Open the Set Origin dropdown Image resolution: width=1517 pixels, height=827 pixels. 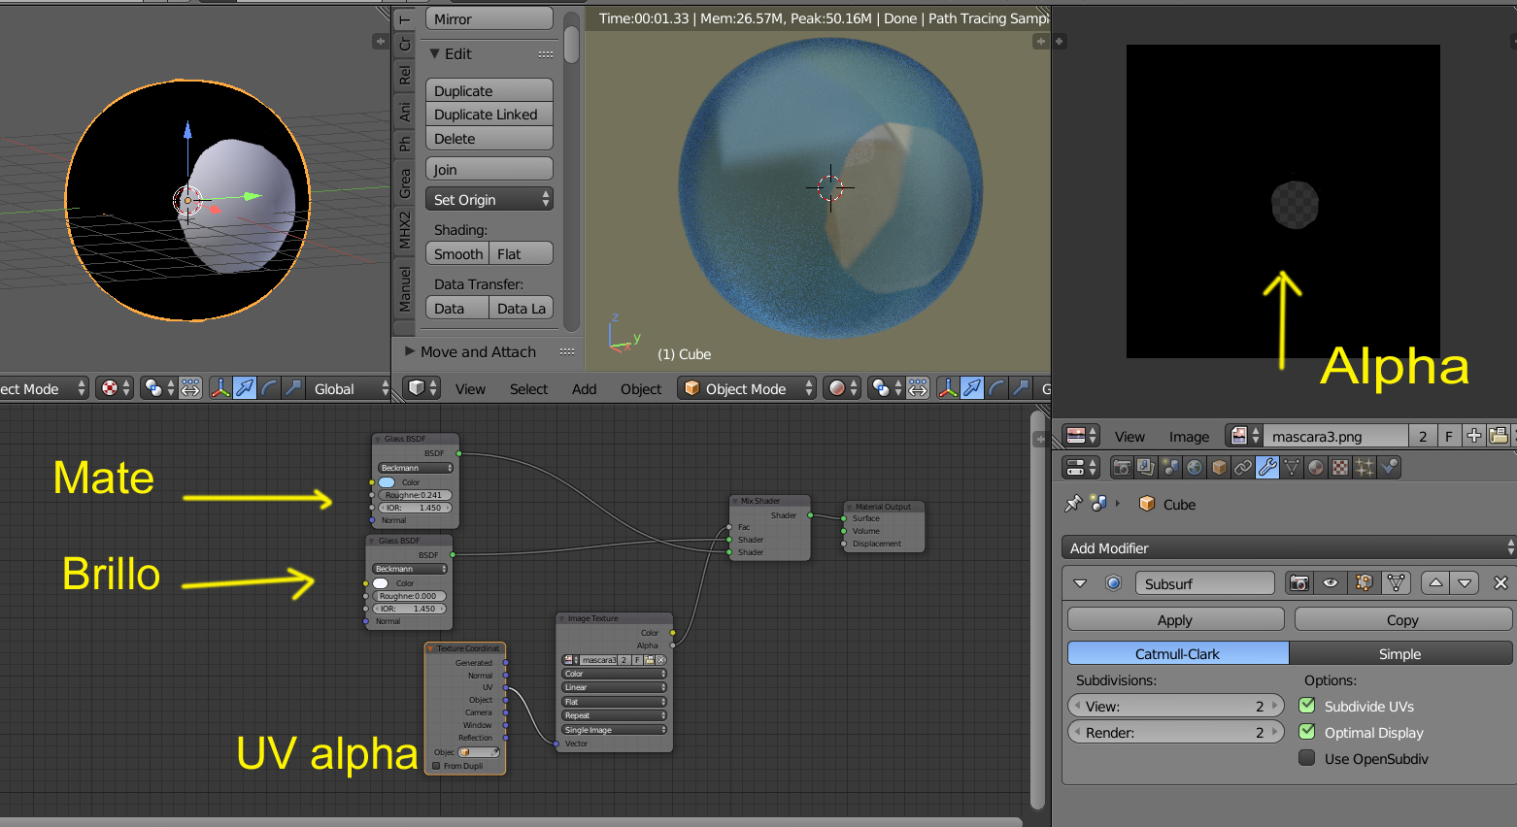(489, 200)
